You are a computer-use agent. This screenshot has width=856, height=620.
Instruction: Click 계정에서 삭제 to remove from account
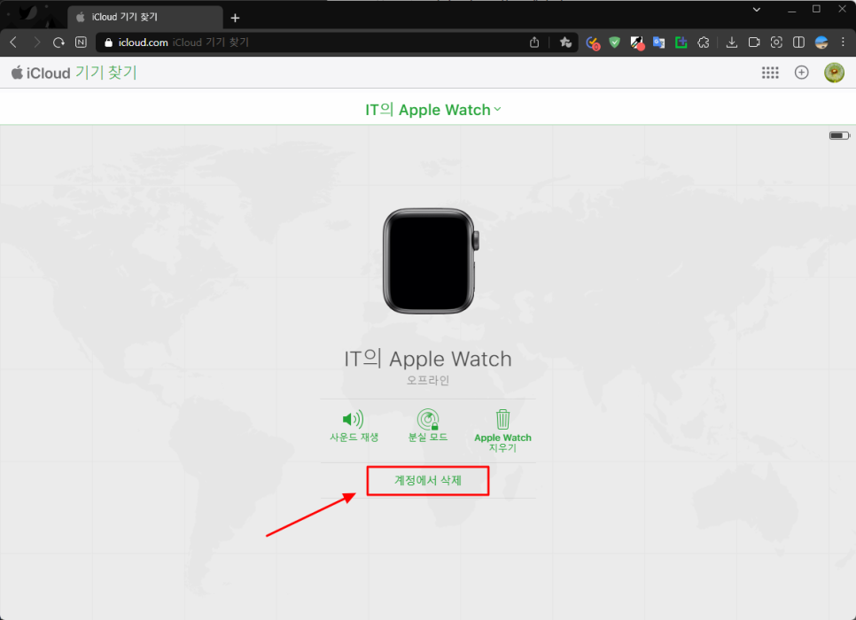click(x=428, y=480)
